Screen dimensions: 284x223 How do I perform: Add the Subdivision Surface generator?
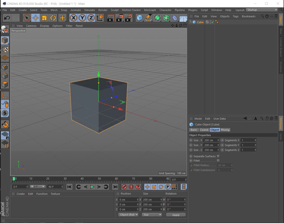pos(157,18)
